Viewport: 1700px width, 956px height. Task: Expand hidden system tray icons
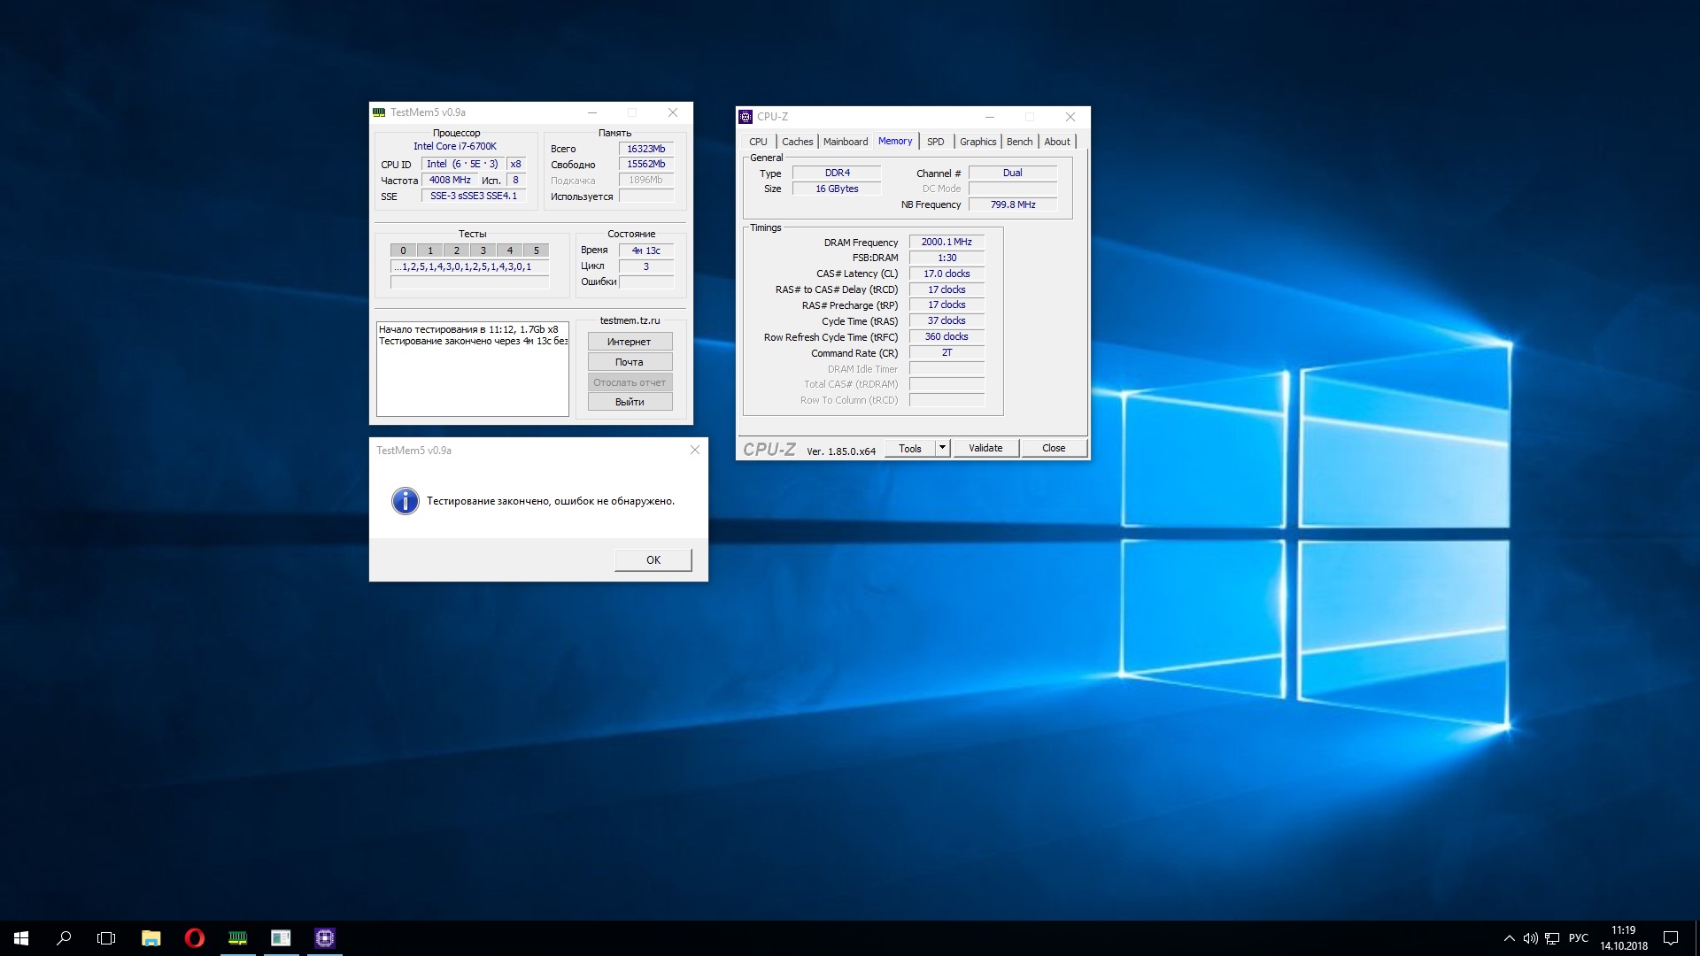pos(1509,938)
